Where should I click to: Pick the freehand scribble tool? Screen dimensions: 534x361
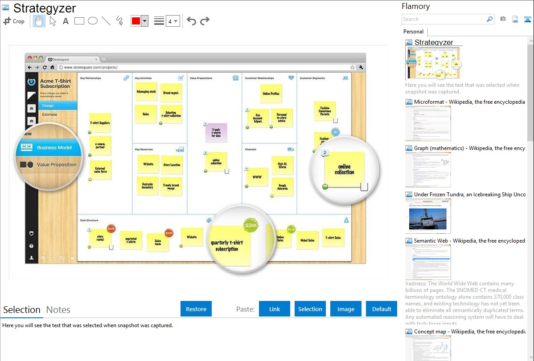pyautogui.click(x=119, y=21)
